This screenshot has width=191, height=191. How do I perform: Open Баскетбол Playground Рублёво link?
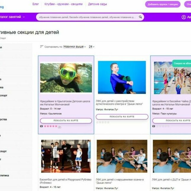[x=66, y=181]
